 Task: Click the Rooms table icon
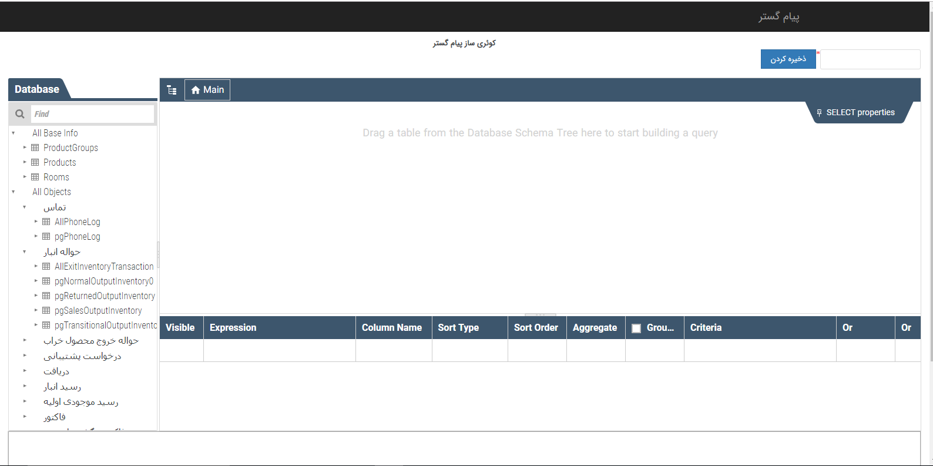click(35, 177)
